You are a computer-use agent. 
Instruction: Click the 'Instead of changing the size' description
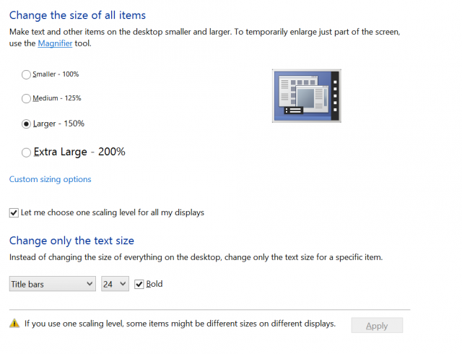(196, 257)
